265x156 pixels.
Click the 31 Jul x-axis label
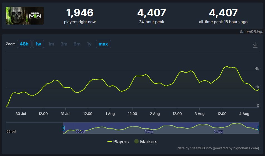[65, 114]
